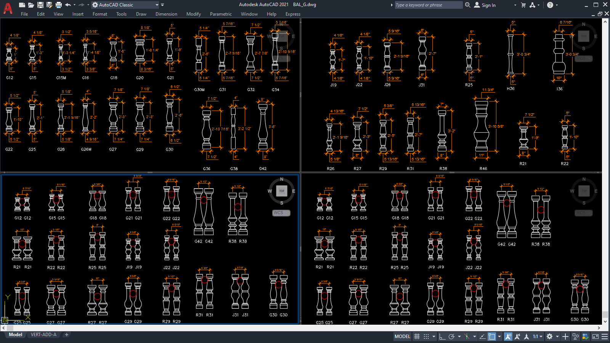The image size is (610, 343).
Task: Open Object Snap settings dropdown arrow
Action: point(499,337)
